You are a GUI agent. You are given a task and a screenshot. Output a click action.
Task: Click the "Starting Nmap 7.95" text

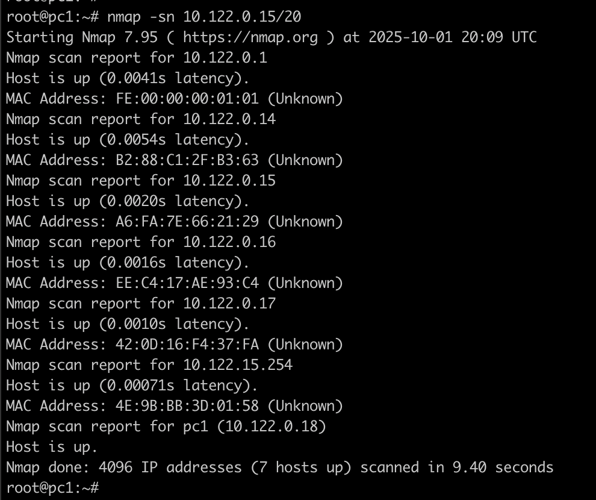tap(82, 37)
